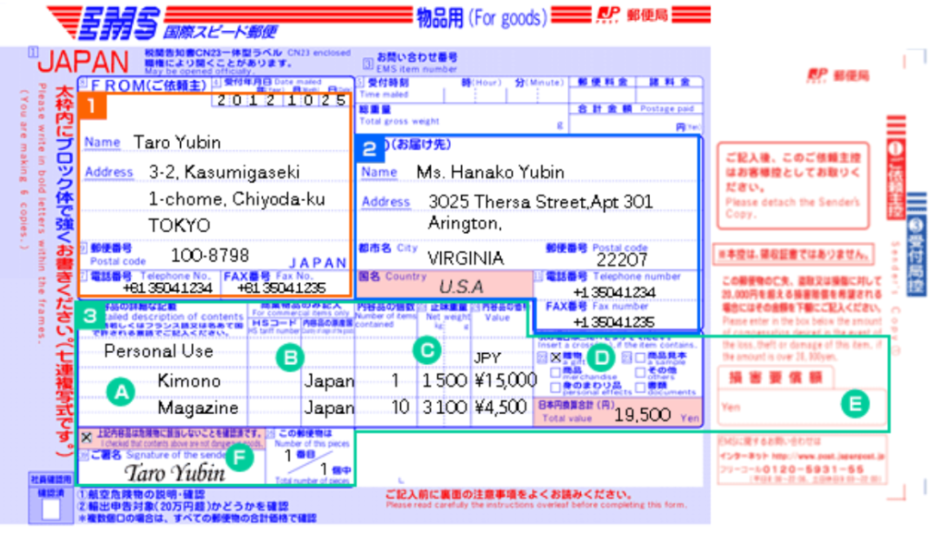Click green circle marker F near signature

(239, 458)
